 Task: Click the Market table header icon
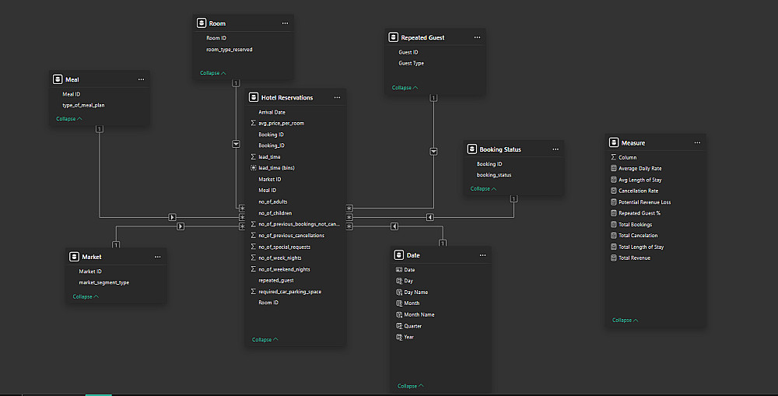tap(74, 257)
